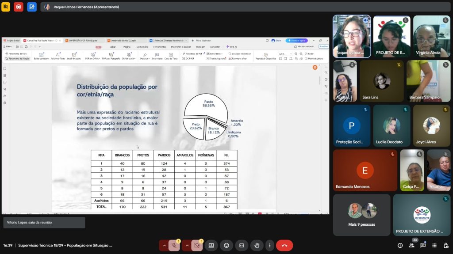Open the three-dot more options menu
The width and height of the screenshot is (453, 254).
tap(269, 245)
